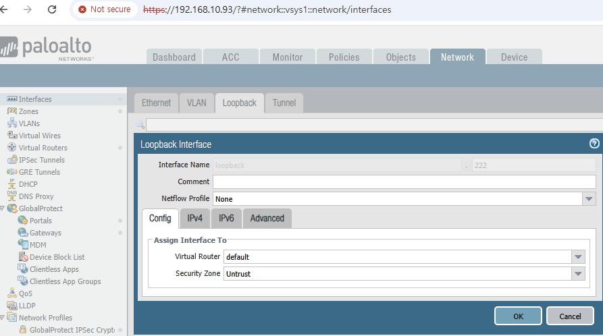Select the Network tab
The height and width of the screenshot is (336, 603).
pos(457,57)
